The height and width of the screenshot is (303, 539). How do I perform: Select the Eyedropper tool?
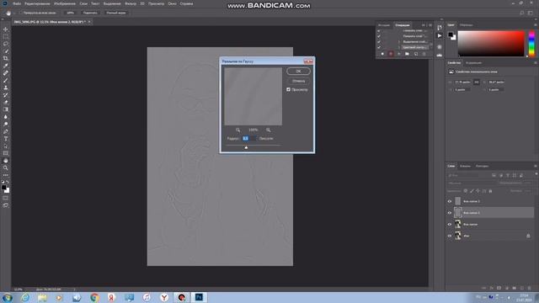pyautogui.click(x=6, y=66)
